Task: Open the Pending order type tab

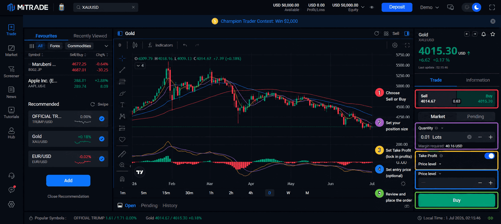Action: (x=475, y=117)
